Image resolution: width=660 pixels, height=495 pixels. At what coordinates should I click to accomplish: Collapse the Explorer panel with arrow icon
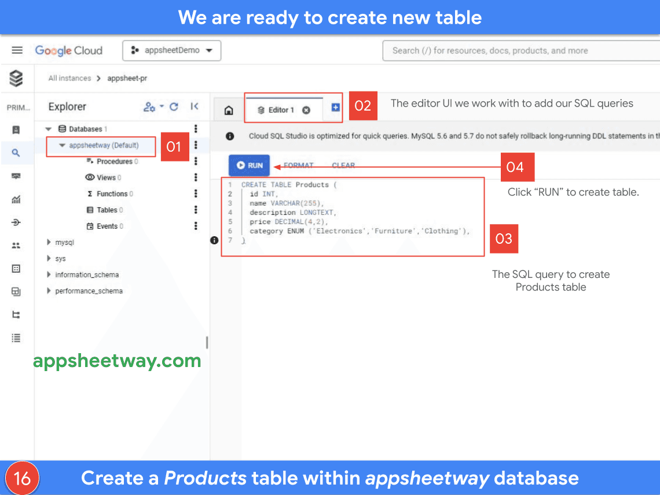[195, 107]
